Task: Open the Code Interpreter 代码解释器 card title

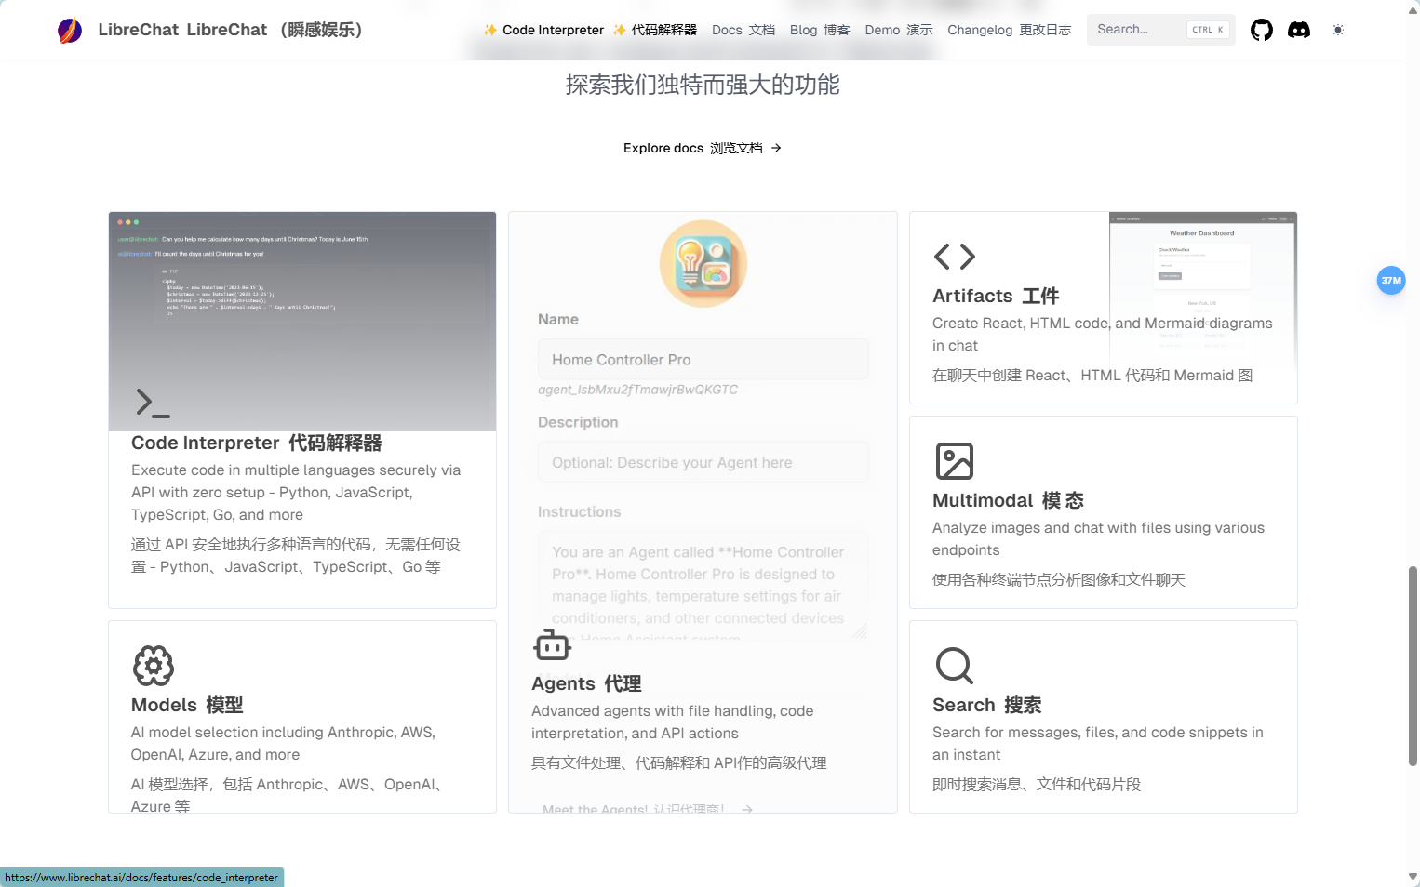Action: coord(256,443)
